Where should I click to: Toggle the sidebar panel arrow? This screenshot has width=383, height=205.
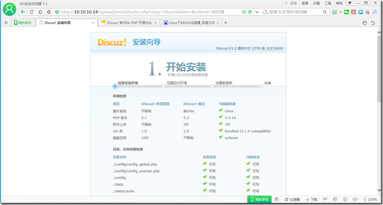click(6, 23)
